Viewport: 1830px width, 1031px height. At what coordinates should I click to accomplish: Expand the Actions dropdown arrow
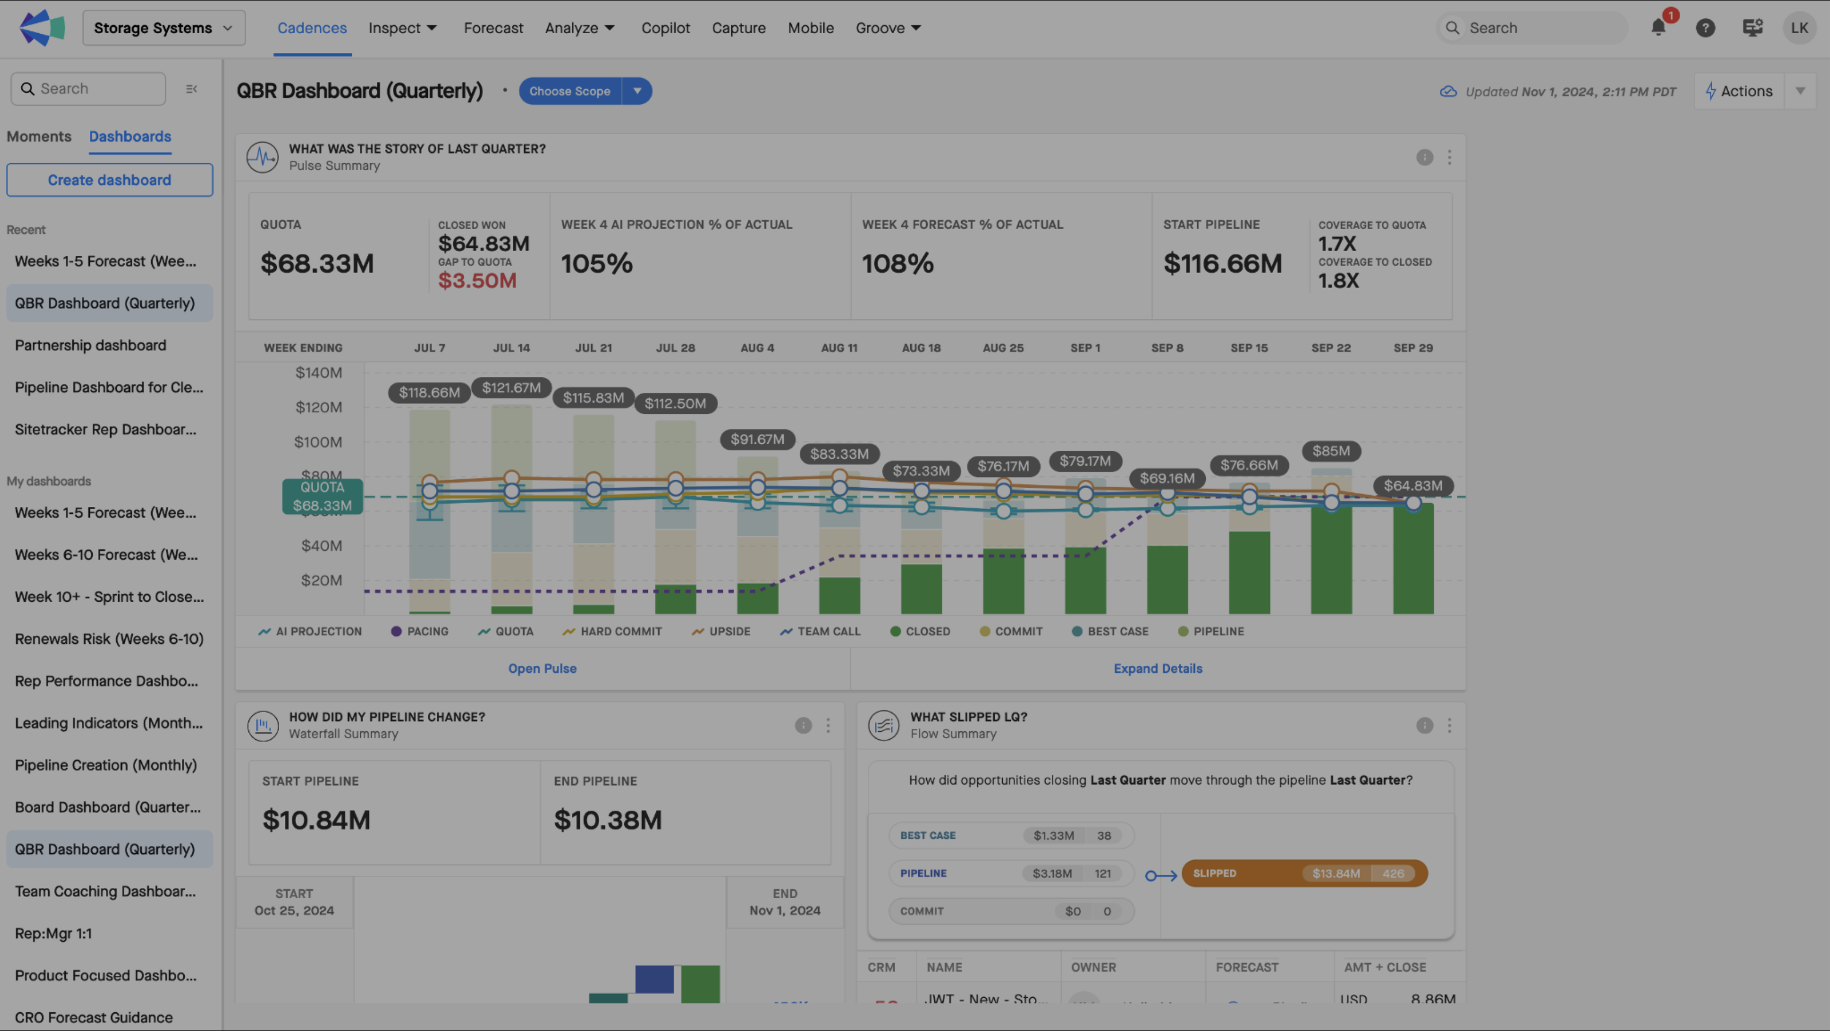1799,91
